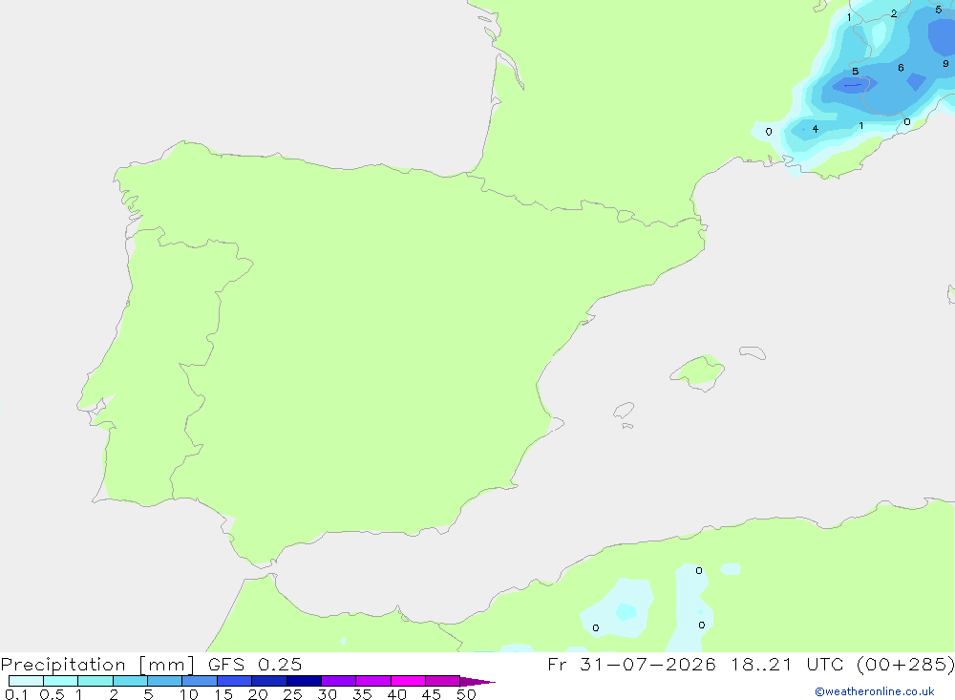Select the 45–50 mm legend swatch
Screen dimensions: 955x700
point(442,681)
